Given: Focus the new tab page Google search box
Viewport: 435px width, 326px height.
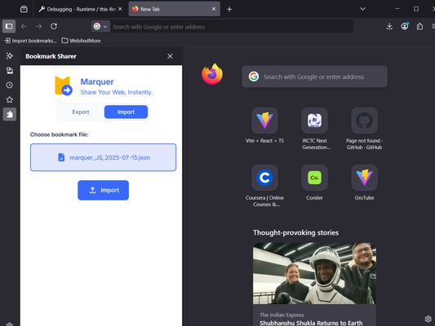Looking at the screenshot, I should (x=314, y=77).
